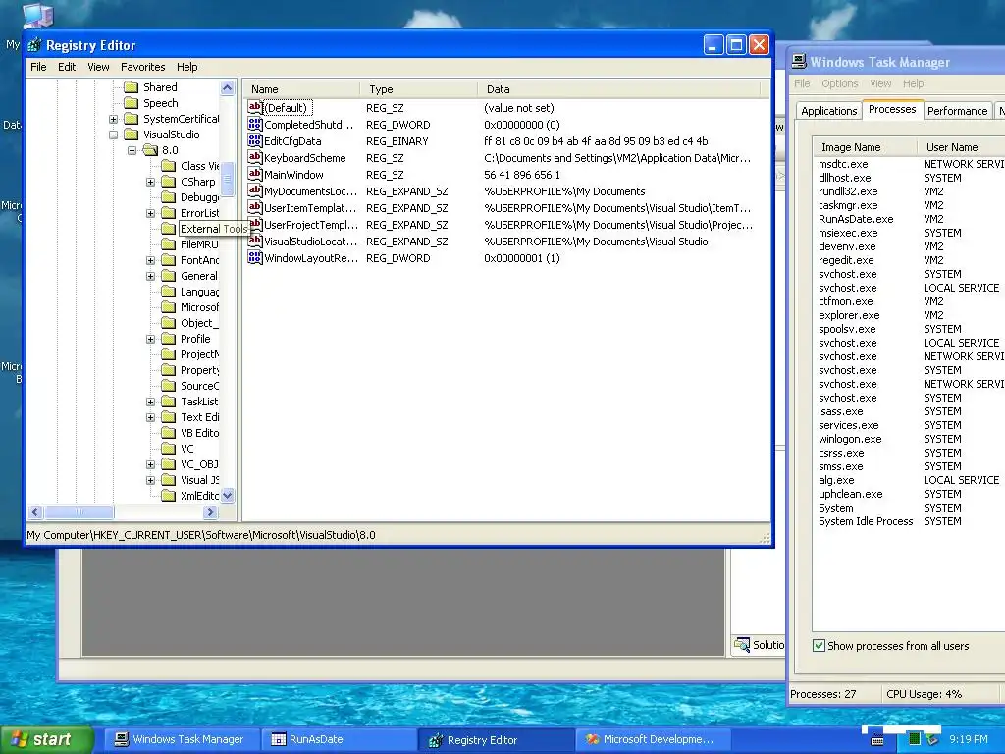Click the XmlEditor folder icon

point(169,496)
